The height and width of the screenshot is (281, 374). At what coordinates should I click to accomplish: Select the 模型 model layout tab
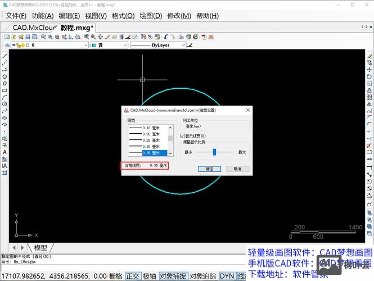pos(40,248)
